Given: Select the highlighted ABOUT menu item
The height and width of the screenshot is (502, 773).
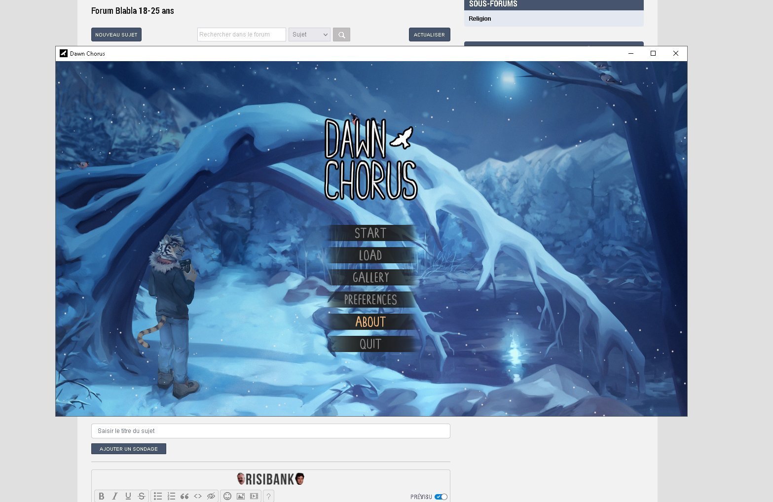Looking at the screenshot, I should tap(370, 322).
